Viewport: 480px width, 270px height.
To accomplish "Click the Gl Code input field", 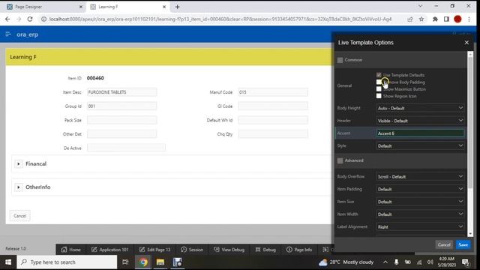I will (x=273, y=106).
